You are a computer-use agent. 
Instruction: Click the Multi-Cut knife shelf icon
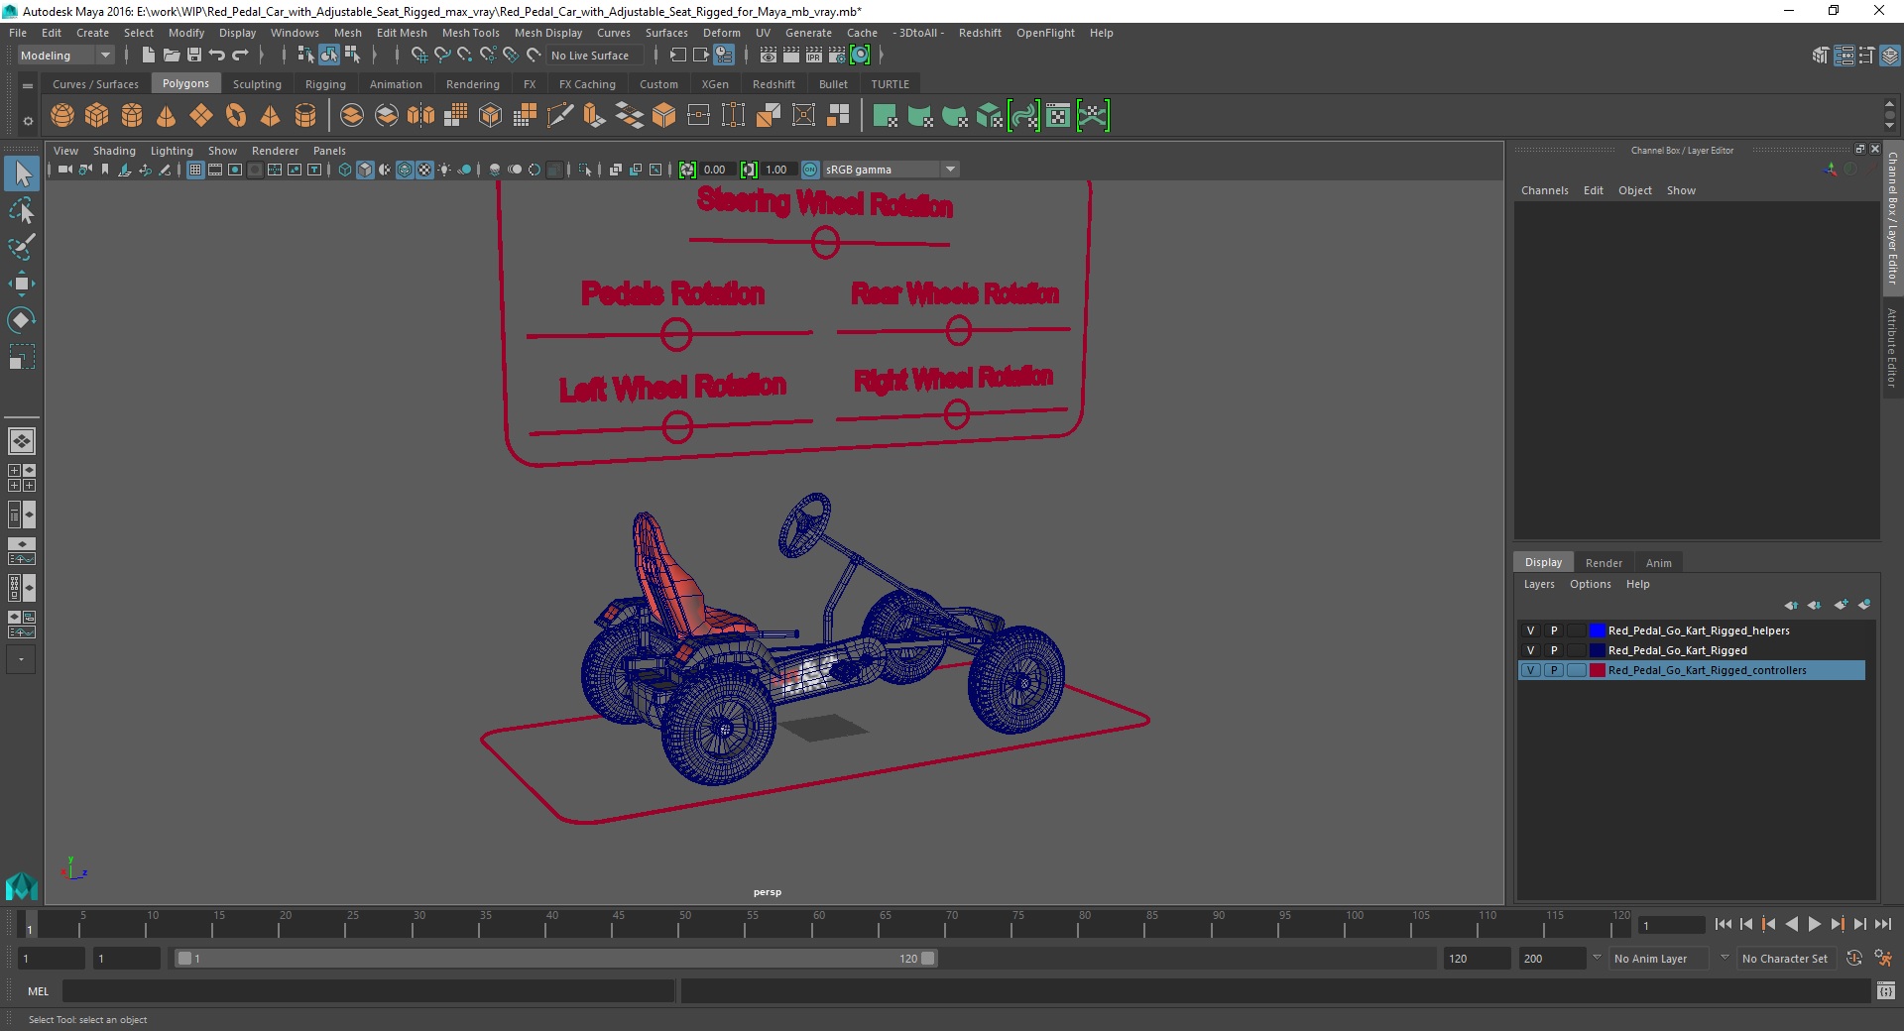tap(560, 116)
